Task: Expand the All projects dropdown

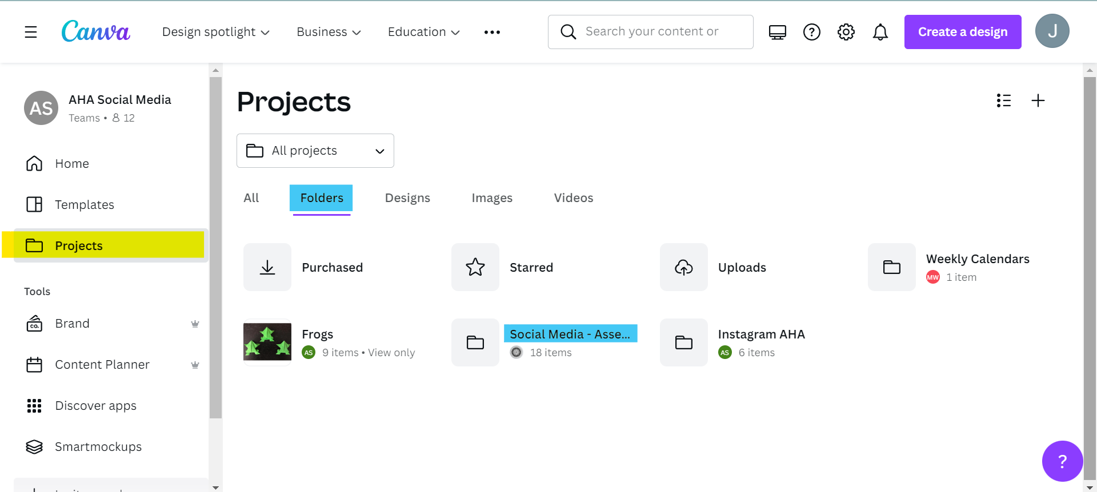Action: (315, 151)
